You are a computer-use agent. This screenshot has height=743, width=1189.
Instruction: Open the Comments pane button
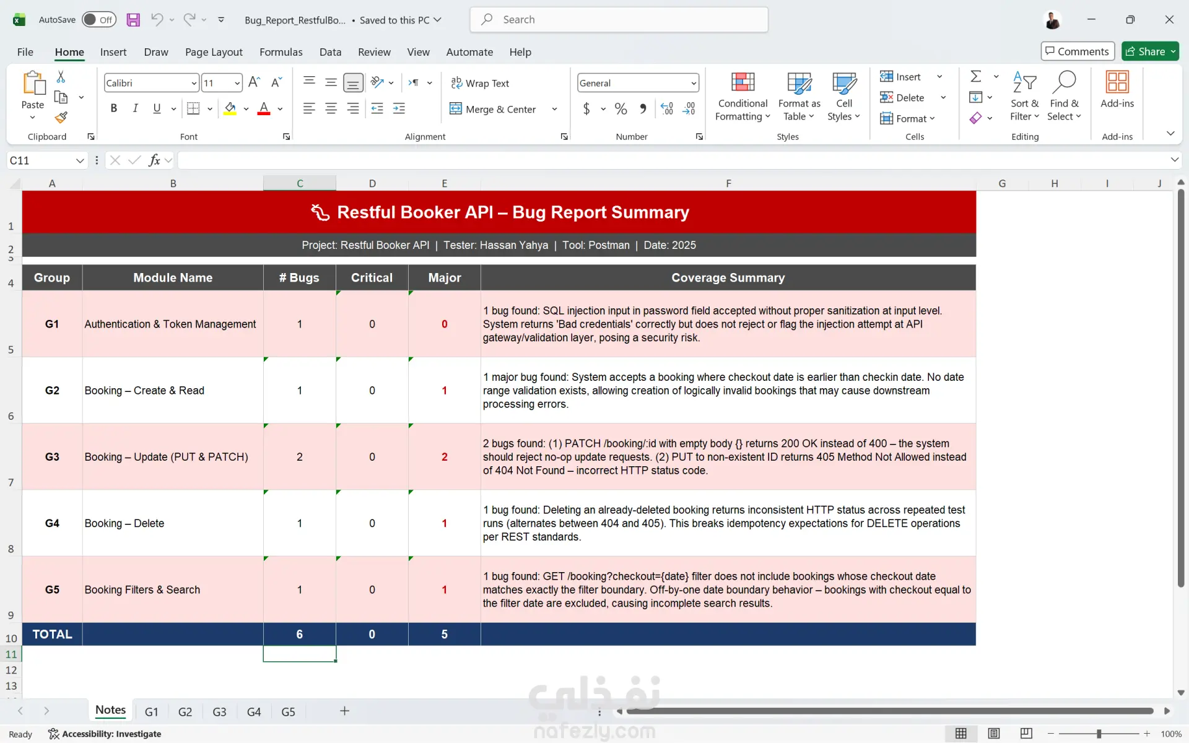coord(1078,51)
